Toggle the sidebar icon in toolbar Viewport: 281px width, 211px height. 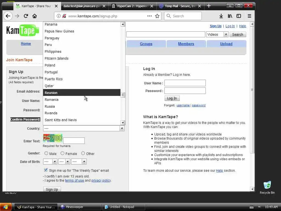(239, 16)
